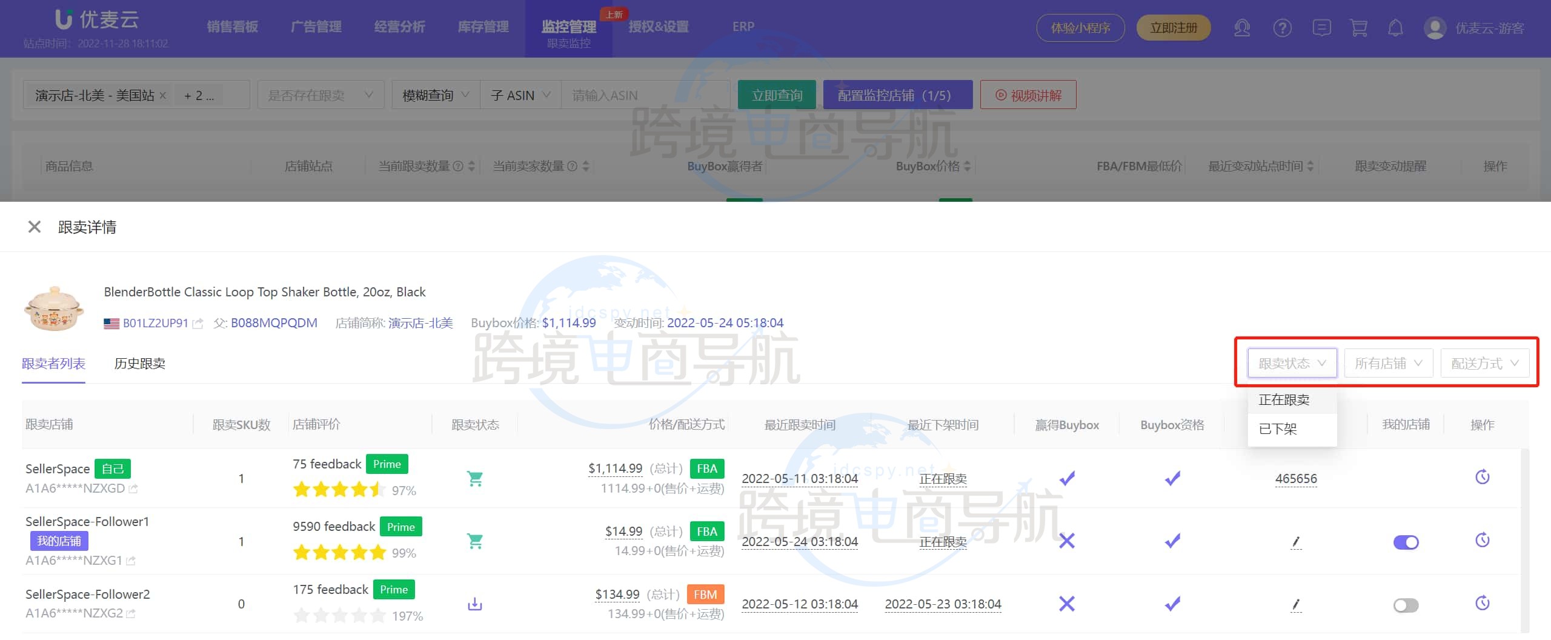Click the edit pencil icon in Follower2 row
1551x640 pixels.
pos(1296,605)
